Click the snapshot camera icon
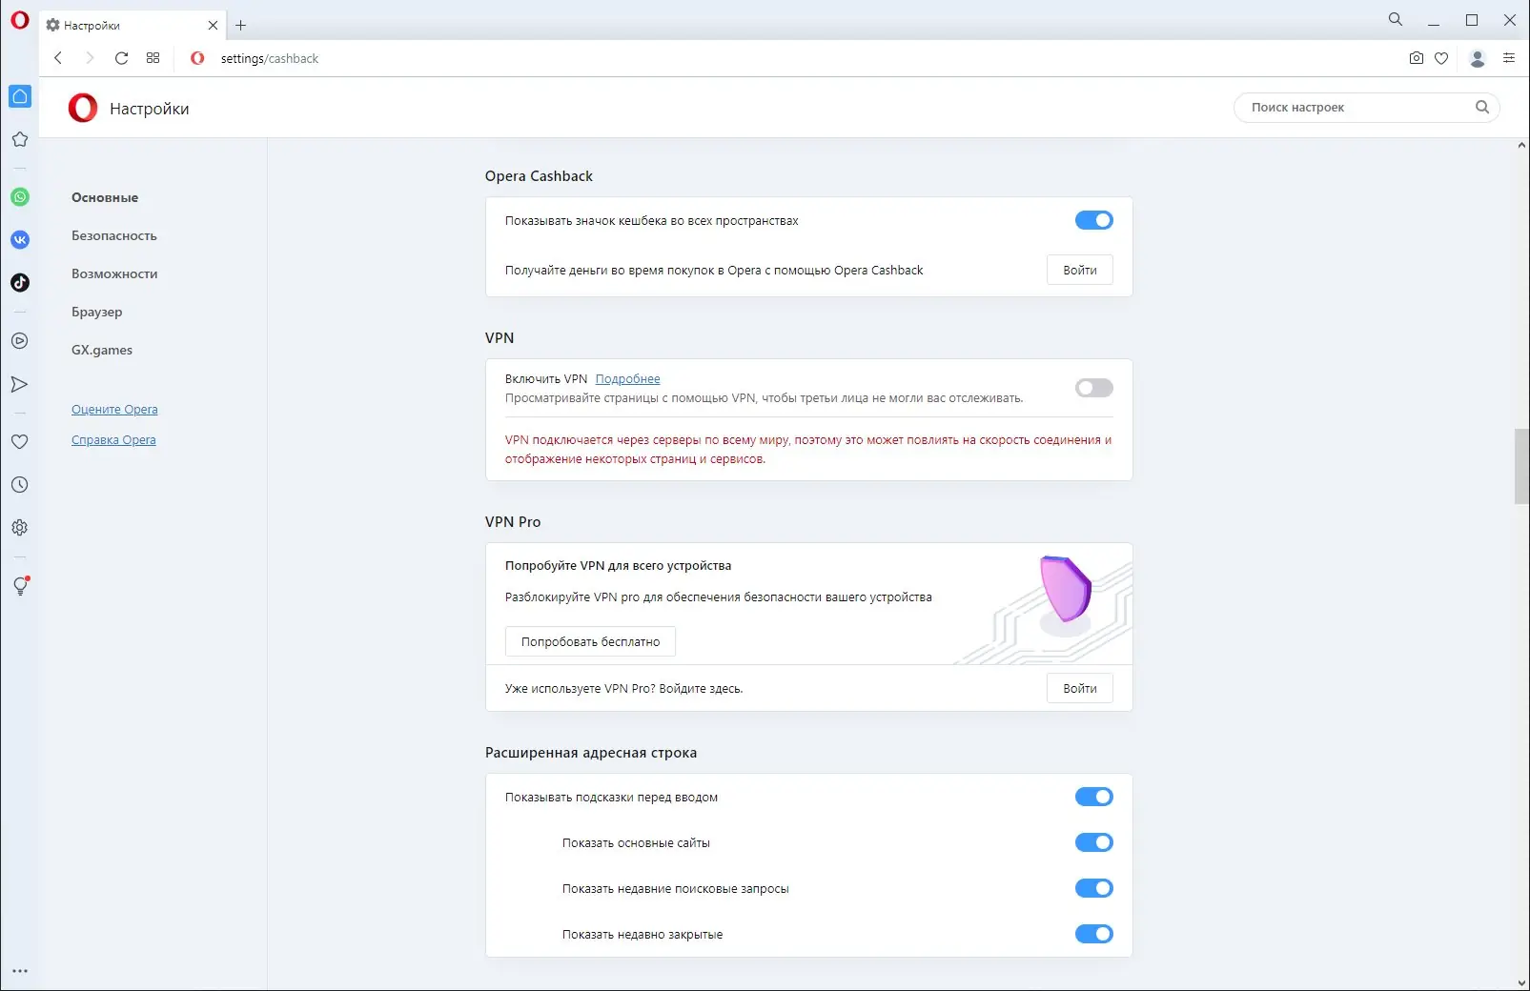Image resolution: width=1530 pixels, height=991 pixels. 1417,58
